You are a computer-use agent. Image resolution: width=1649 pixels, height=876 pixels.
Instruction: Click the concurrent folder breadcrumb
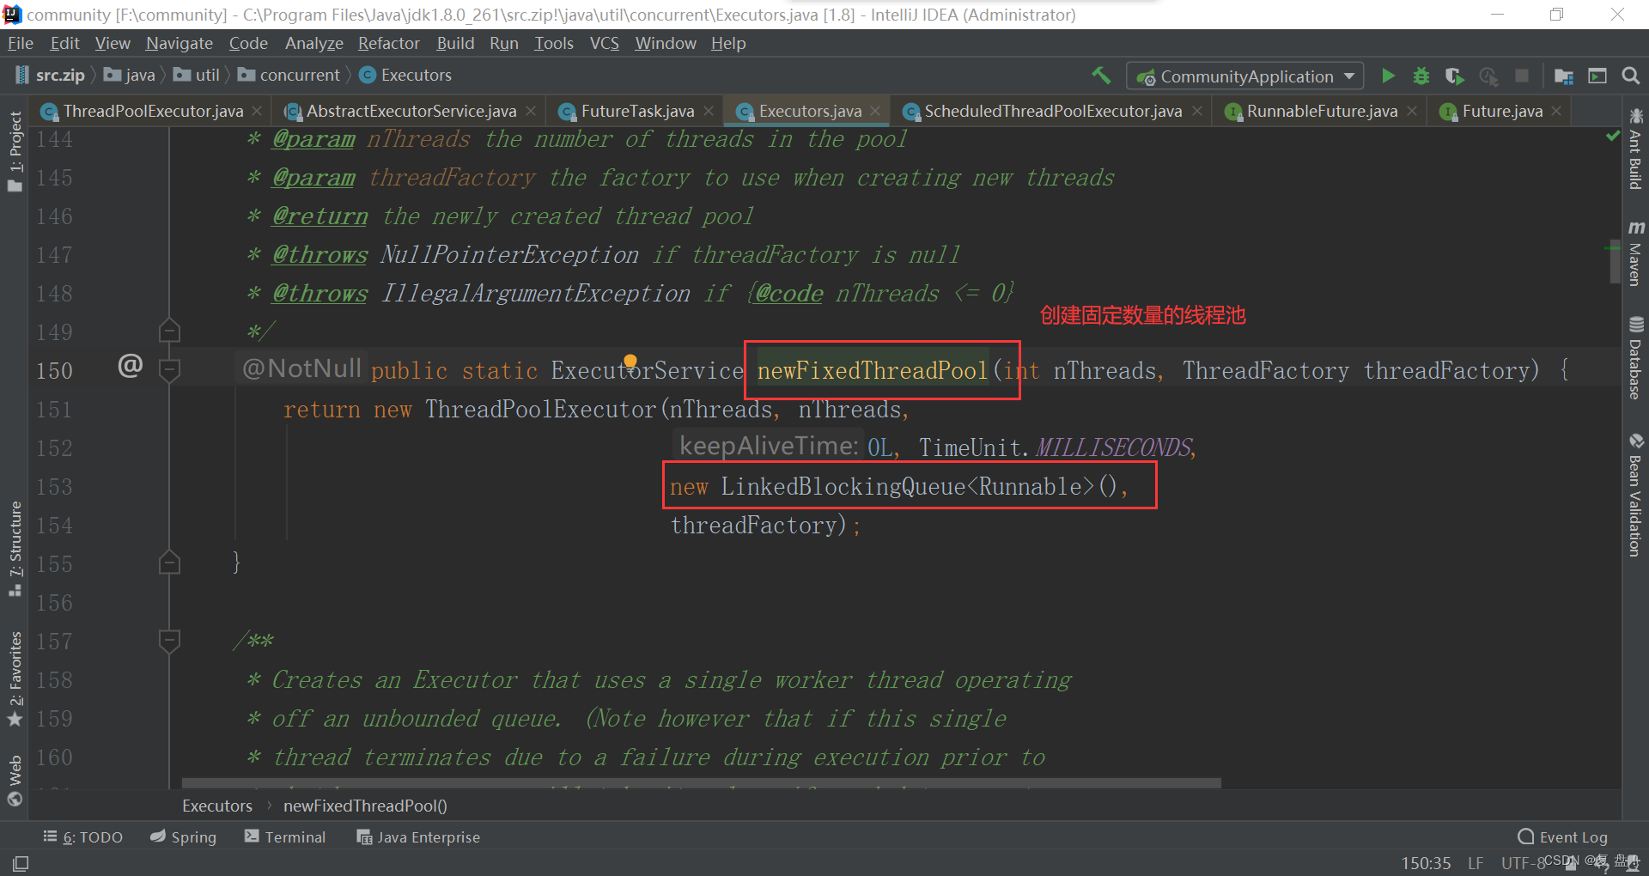[x=289, y=76]
